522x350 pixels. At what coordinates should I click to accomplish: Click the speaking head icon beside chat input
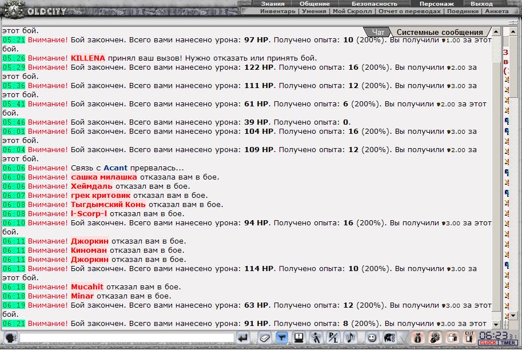pyautogui.click(x=11, y=338)
